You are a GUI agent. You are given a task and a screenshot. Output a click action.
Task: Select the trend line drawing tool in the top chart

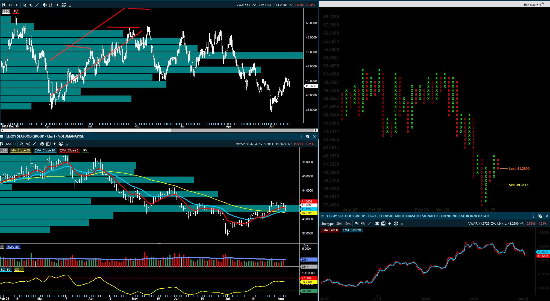pos(37,5)
